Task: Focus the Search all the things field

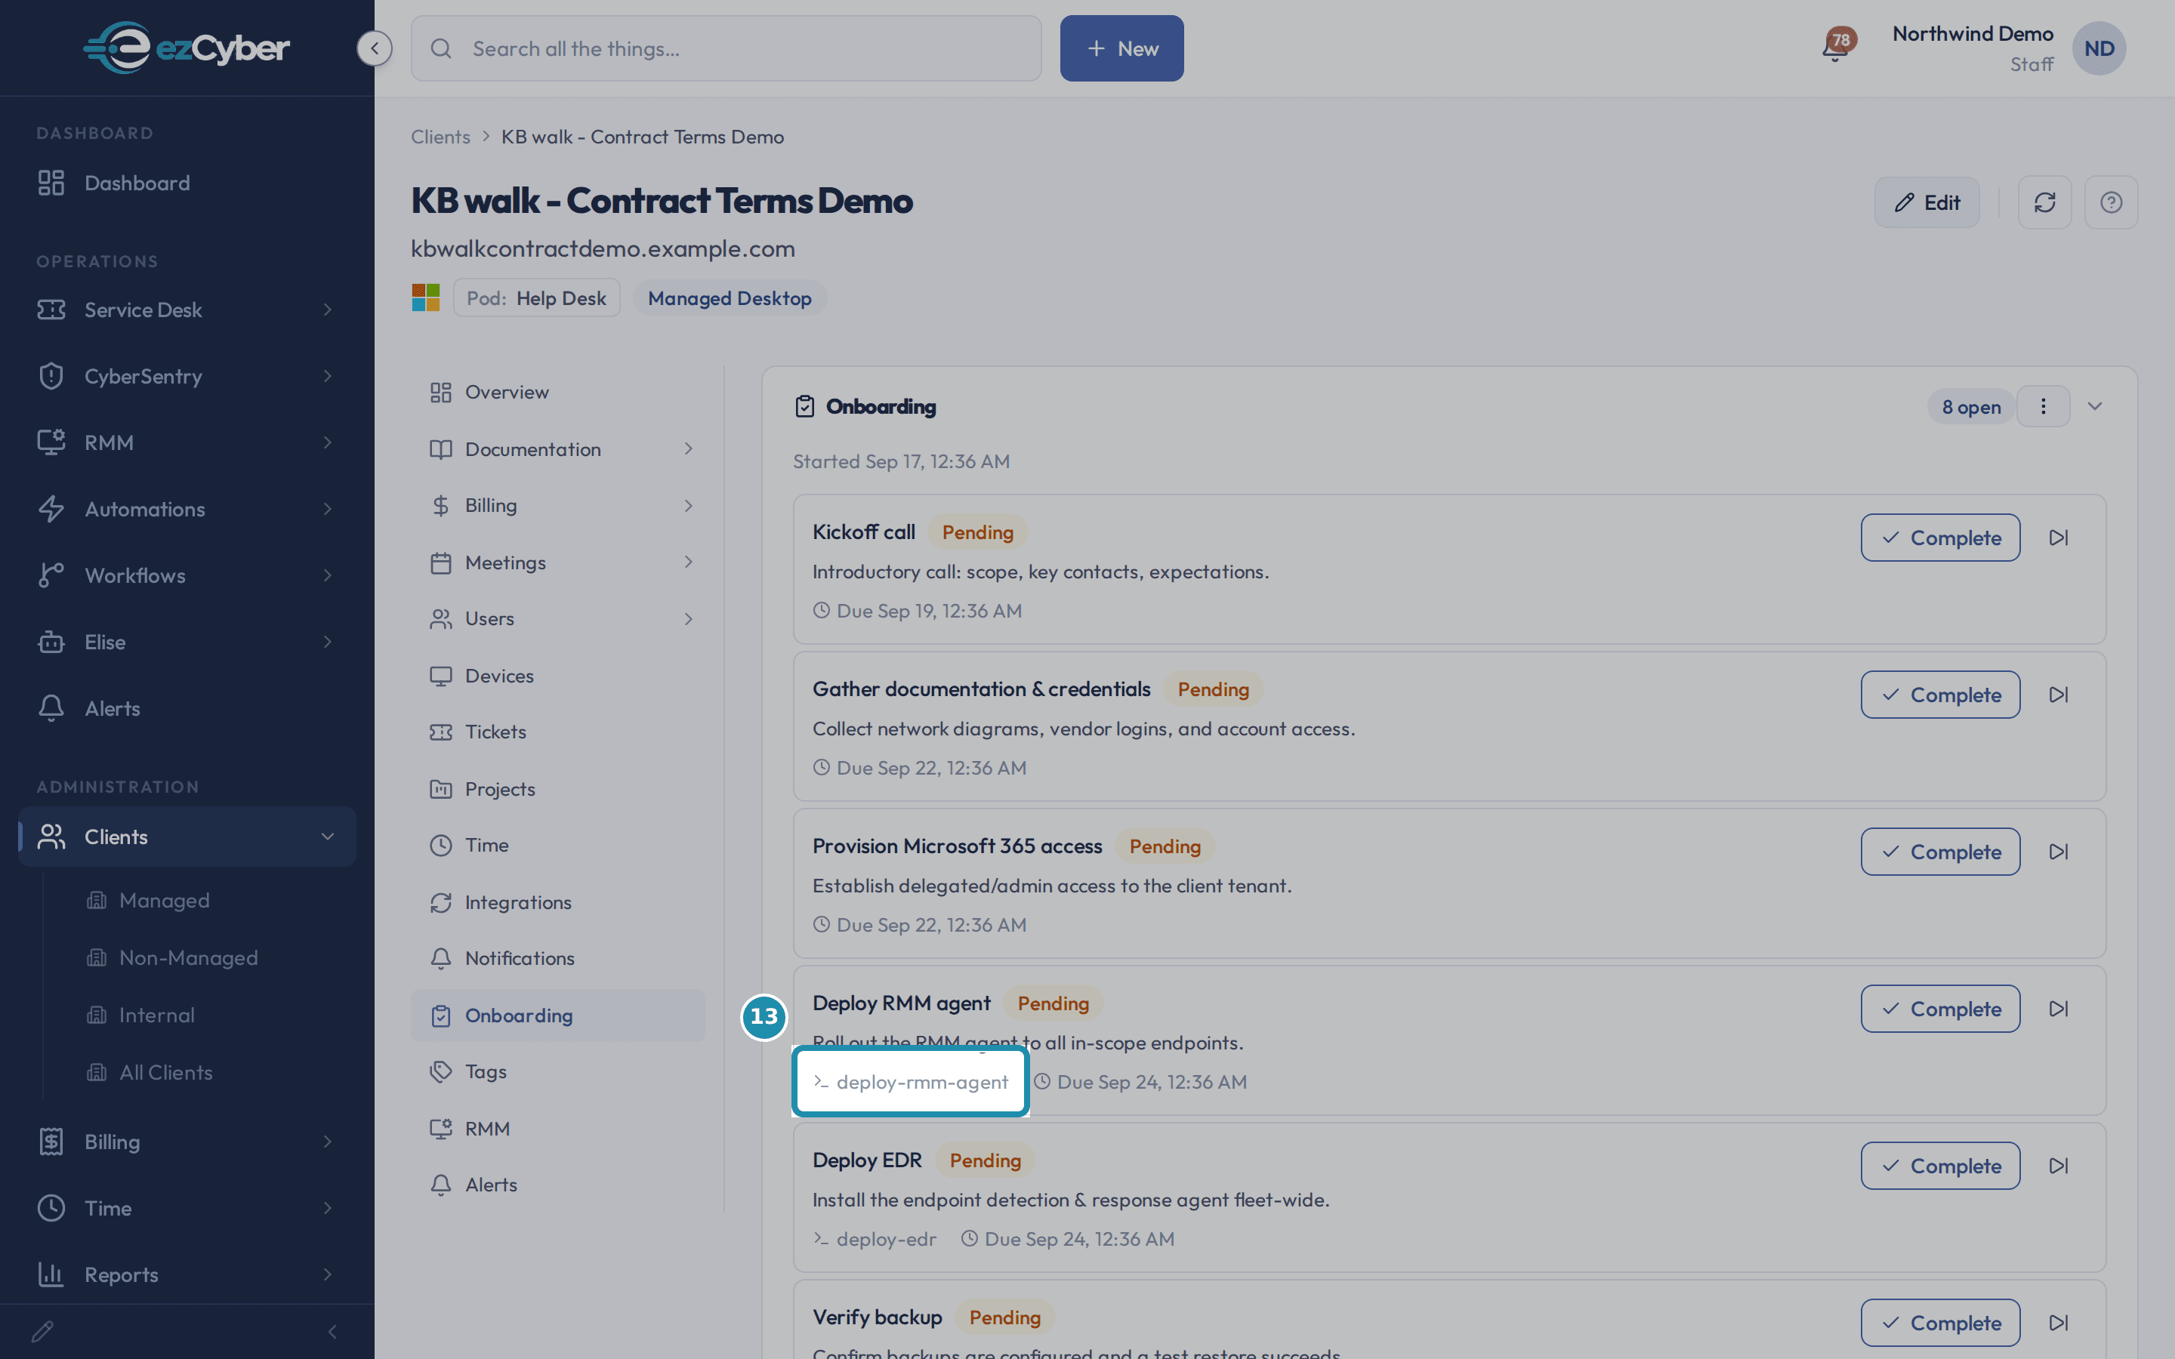Action: pyautogui.click(x=727, y=48)
